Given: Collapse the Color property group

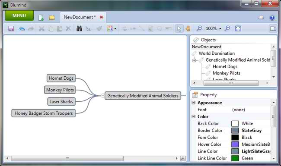Looking at the screenshot, I should click(x=194, y=116).
